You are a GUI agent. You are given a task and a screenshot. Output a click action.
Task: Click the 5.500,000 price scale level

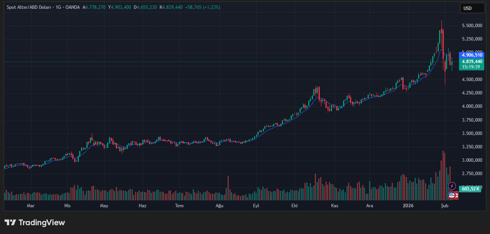click(472, 26)
